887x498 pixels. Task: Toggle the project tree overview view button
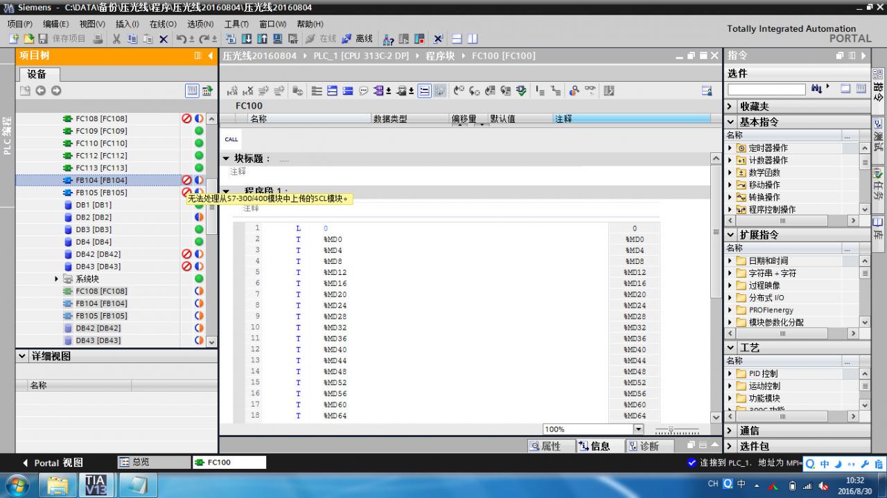(192, 91)
